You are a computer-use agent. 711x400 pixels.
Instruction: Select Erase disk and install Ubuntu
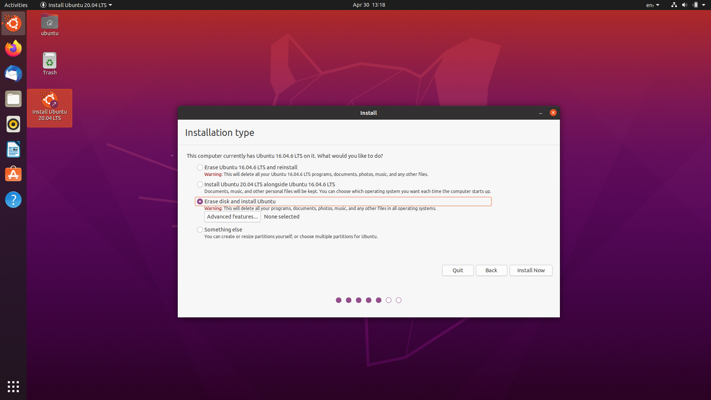tap(343, 201)
